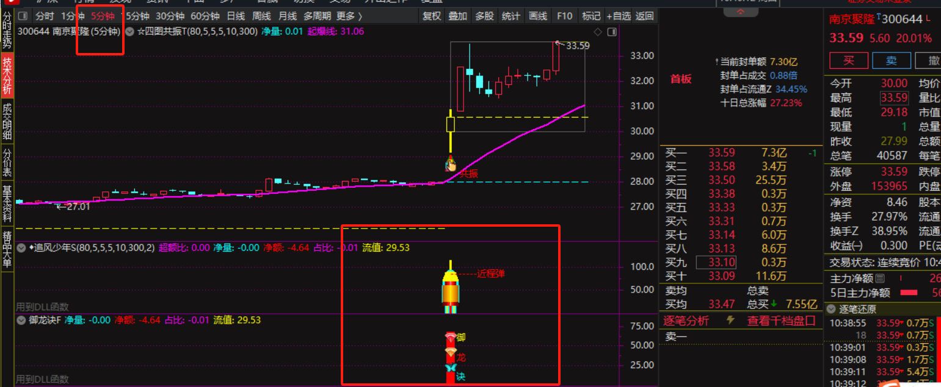This screenshot has height=387, width=941.
Task: Click the lightning bolt icon beside 逐笔分析
Action: click(730, 321)
